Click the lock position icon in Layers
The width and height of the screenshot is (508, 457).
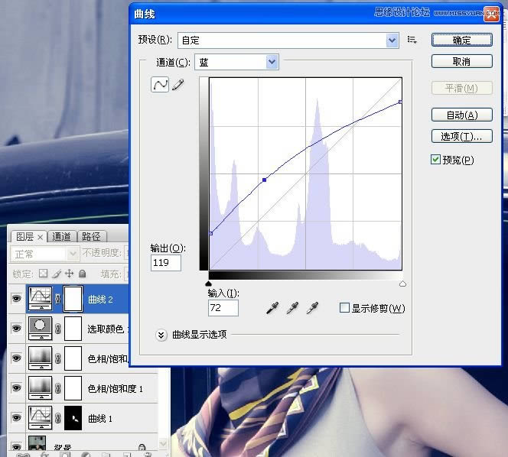coord(70,274)
